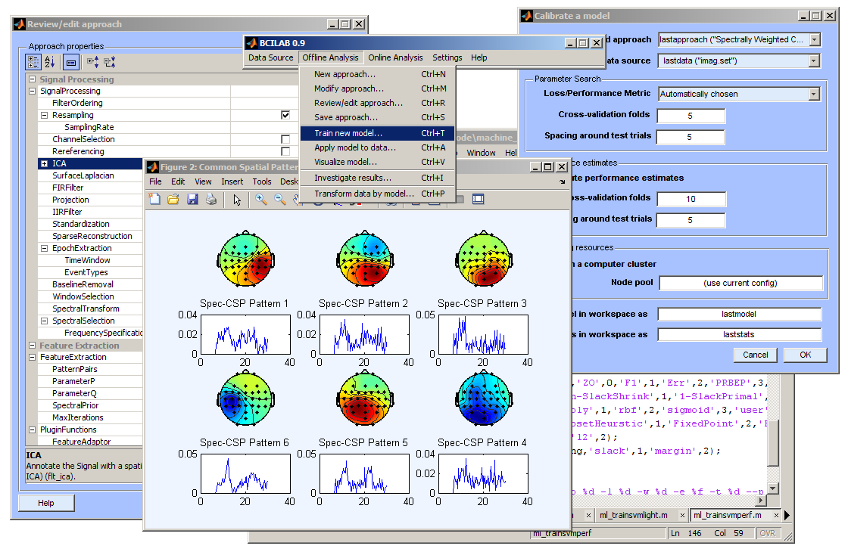Expand the ICA tree node
Image resolution: width=848 pixels, height=552 pixels.
(44, 163)
